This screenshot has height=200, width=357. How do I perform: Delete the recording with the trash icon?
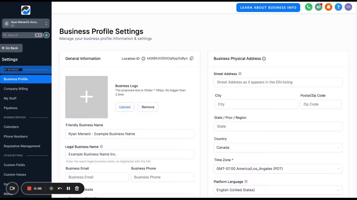pyautogui.click(x=77, y=188)
